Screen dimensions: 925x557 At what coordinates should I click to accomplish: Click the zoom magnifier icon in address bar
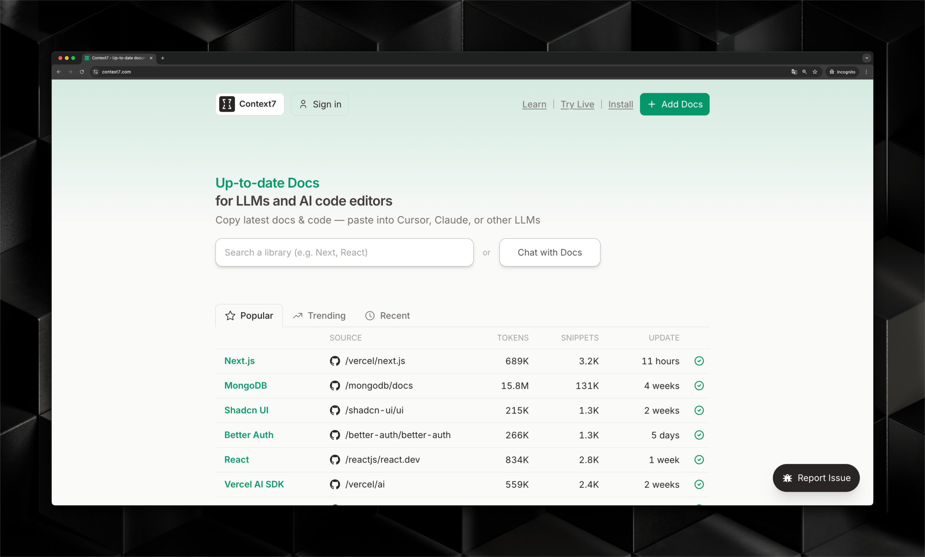coord(804,72)
